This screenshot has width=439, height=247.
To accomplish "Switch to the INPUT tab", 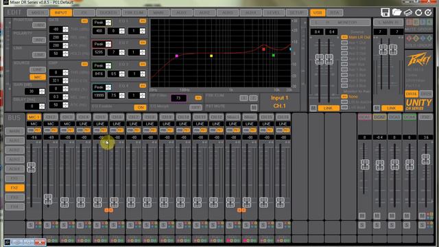I will 61,12.
